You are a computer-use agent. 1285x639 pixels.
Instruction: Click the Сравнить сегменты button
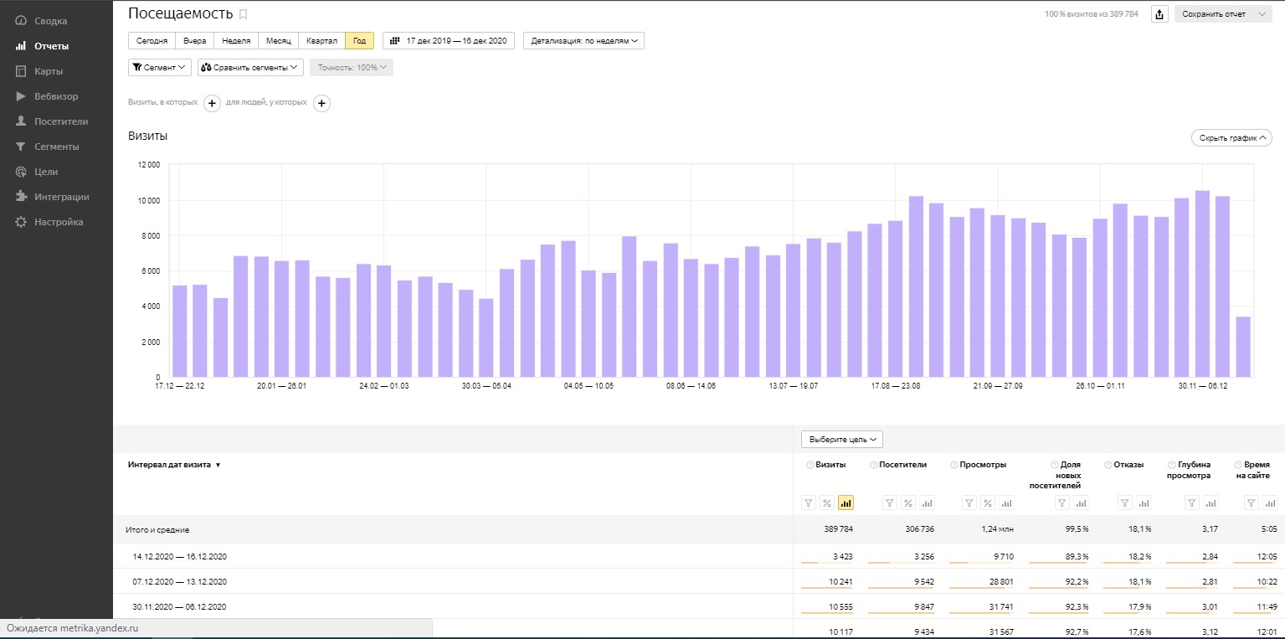pos(250,68)
